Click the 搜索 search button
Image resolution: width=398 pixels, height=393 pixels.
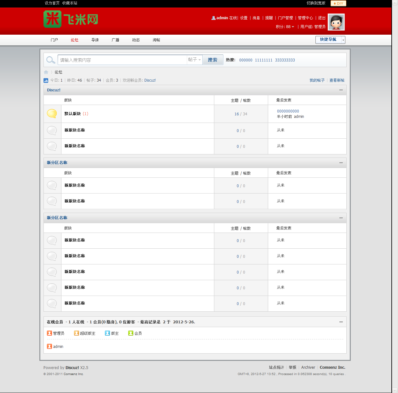tap(213, 60)
